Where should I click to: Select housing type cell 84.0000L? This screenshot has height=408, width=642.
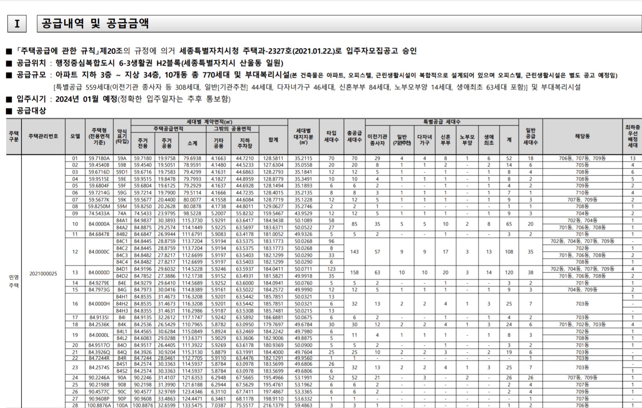point(99,335)
